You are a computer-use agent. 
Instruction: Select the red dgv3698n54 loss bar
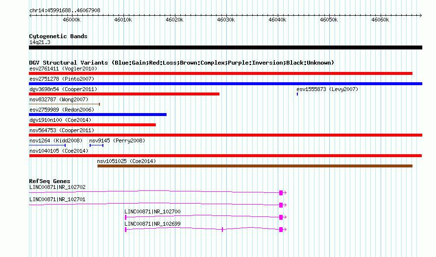point(124,94)
